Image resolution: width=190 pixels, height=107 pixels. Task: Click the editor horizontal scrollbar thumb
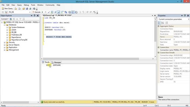(91, 59)
